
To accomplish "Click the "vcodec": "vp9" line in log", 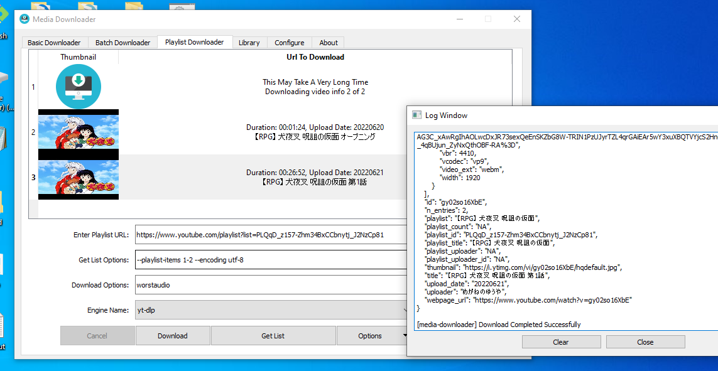I will coord(465,161).
